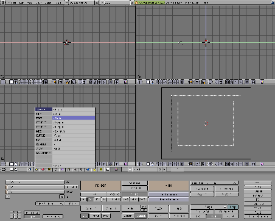
Task: Click OpenGL render icon in top-right viewport header
Action: pos(262,82)
